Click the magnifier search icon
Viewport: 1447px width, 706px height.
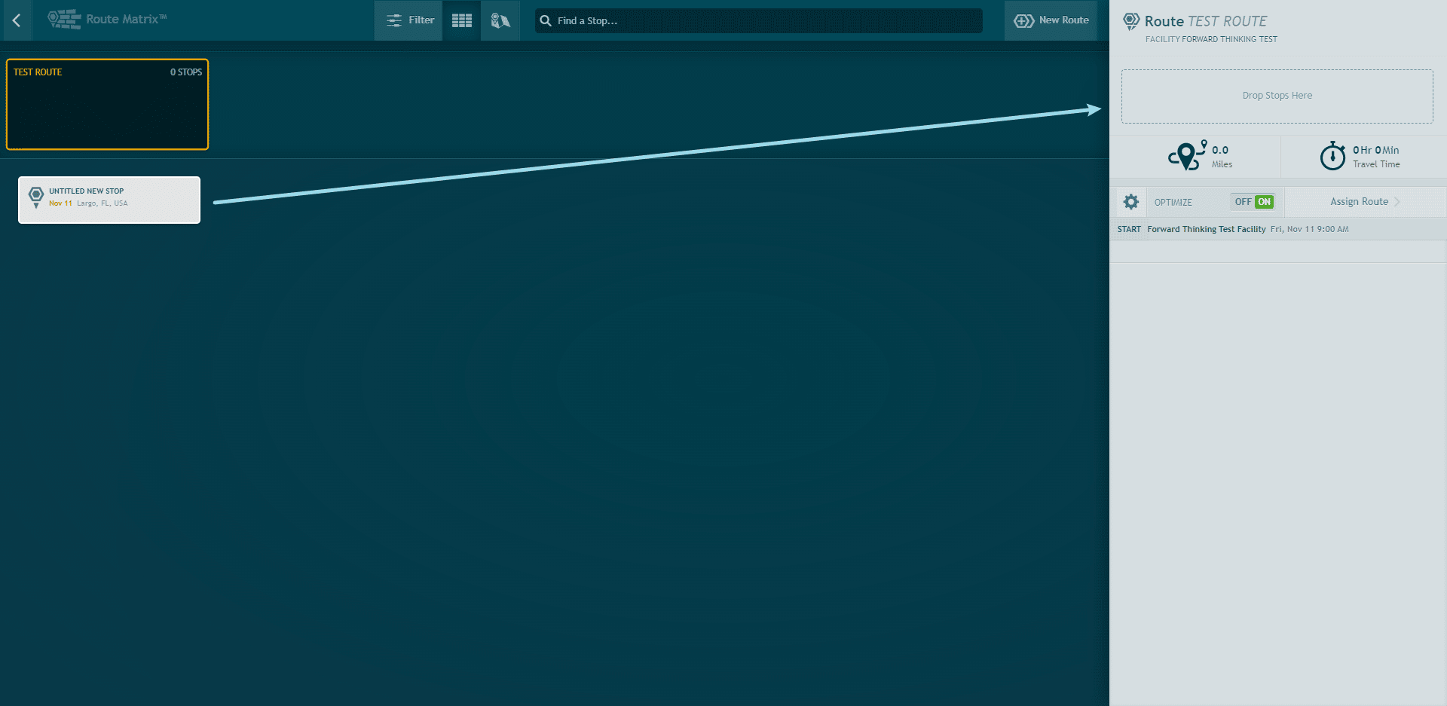coord(546,21)
